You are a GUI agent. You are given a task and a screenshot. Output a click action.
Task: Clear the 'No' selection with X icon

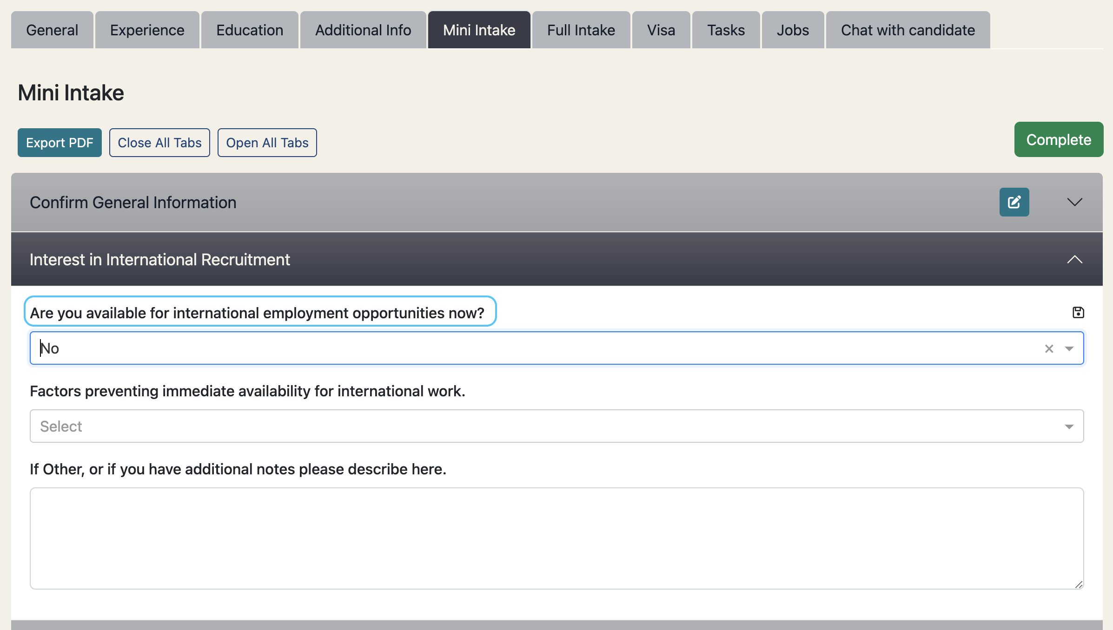point(1049,348)
